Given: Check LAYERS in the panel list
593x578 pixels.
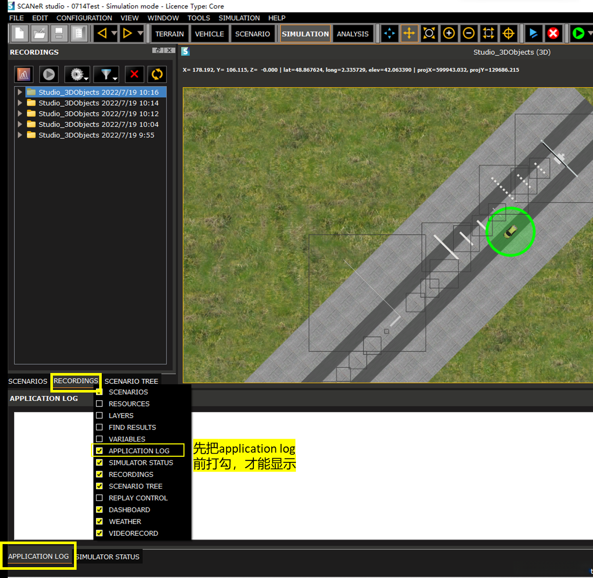Looking at the screenshot, I should click(100, 416).
